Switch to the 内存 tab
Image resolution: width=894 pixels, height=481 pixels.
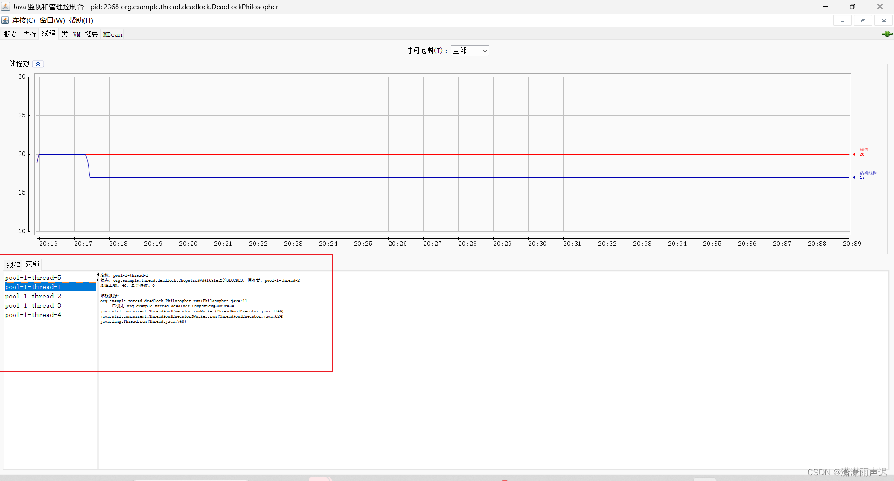tap(30, 34)
